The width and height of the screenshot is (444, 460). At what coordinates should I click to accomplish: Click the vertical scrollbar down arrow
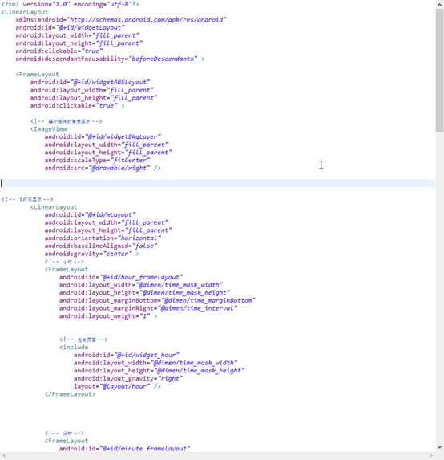[440, 447]
